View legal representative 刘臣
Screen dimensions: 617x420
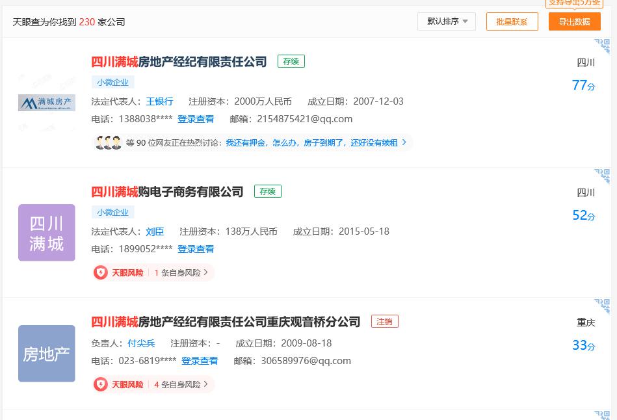pos(155,231)
